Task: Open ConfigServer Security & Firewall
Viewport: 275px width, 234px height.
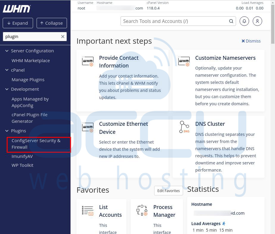Action: [36, 144]
